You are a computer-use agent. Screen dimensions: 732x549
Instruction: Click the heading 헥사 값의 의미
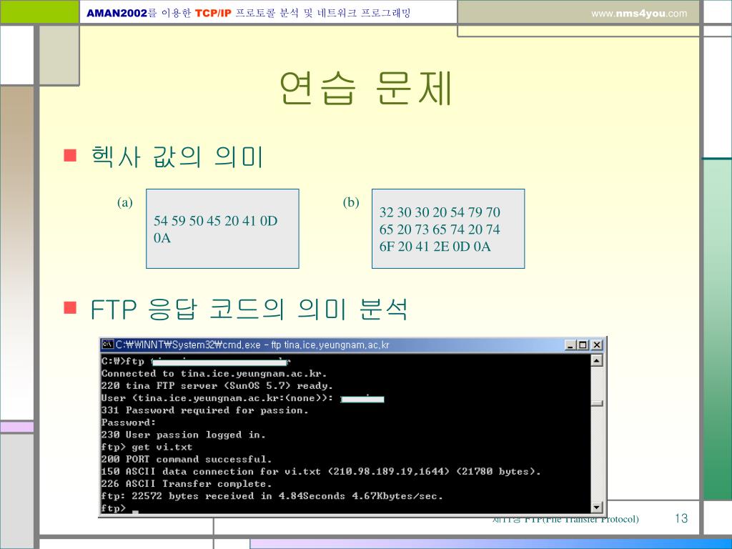click(x=177, y=157)
